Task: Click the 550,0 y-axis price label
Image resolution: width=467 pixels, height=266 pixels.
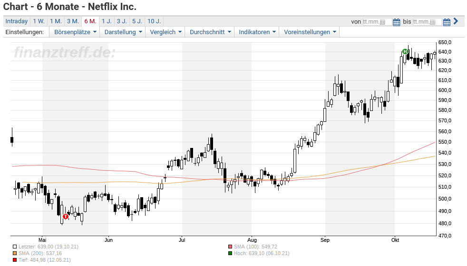Action: pyautogui.click(x=445, y=142)
